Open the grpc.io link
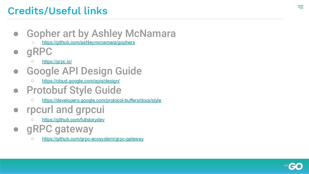The image size is (309, 174). (x=57, y=62)
